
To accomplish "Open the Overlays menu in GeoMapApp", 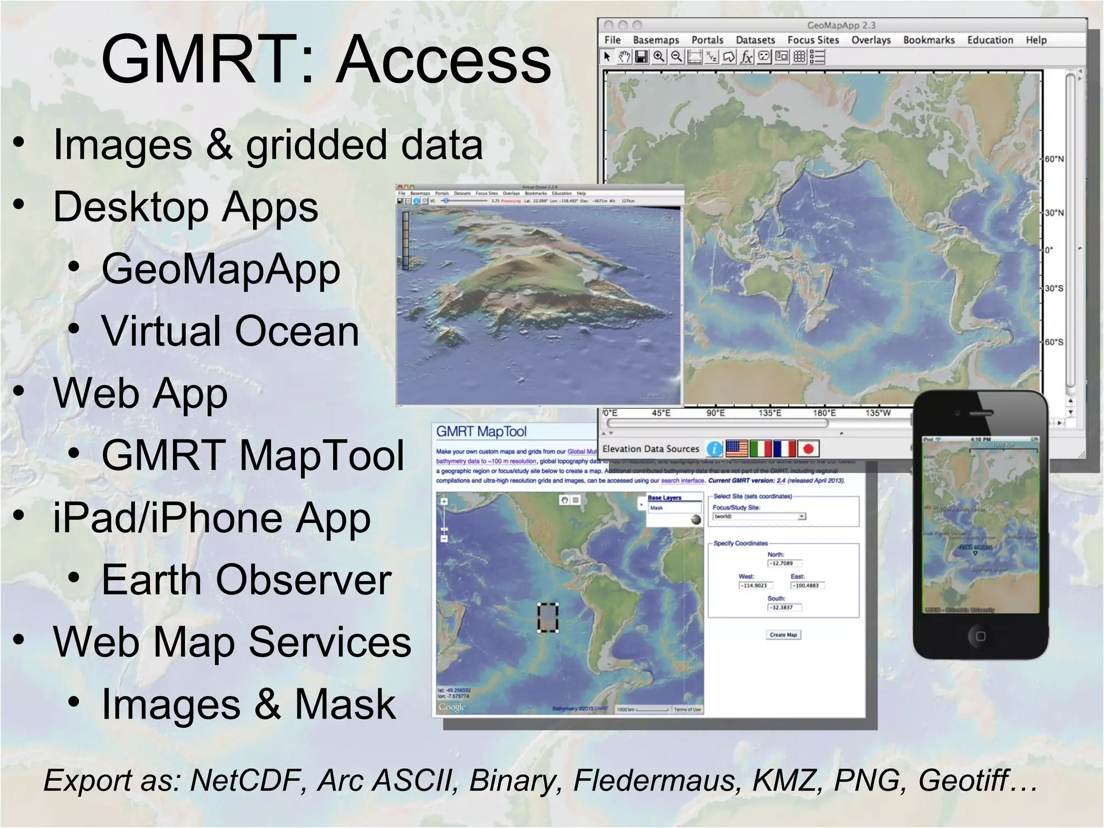I will coord(871,40).
